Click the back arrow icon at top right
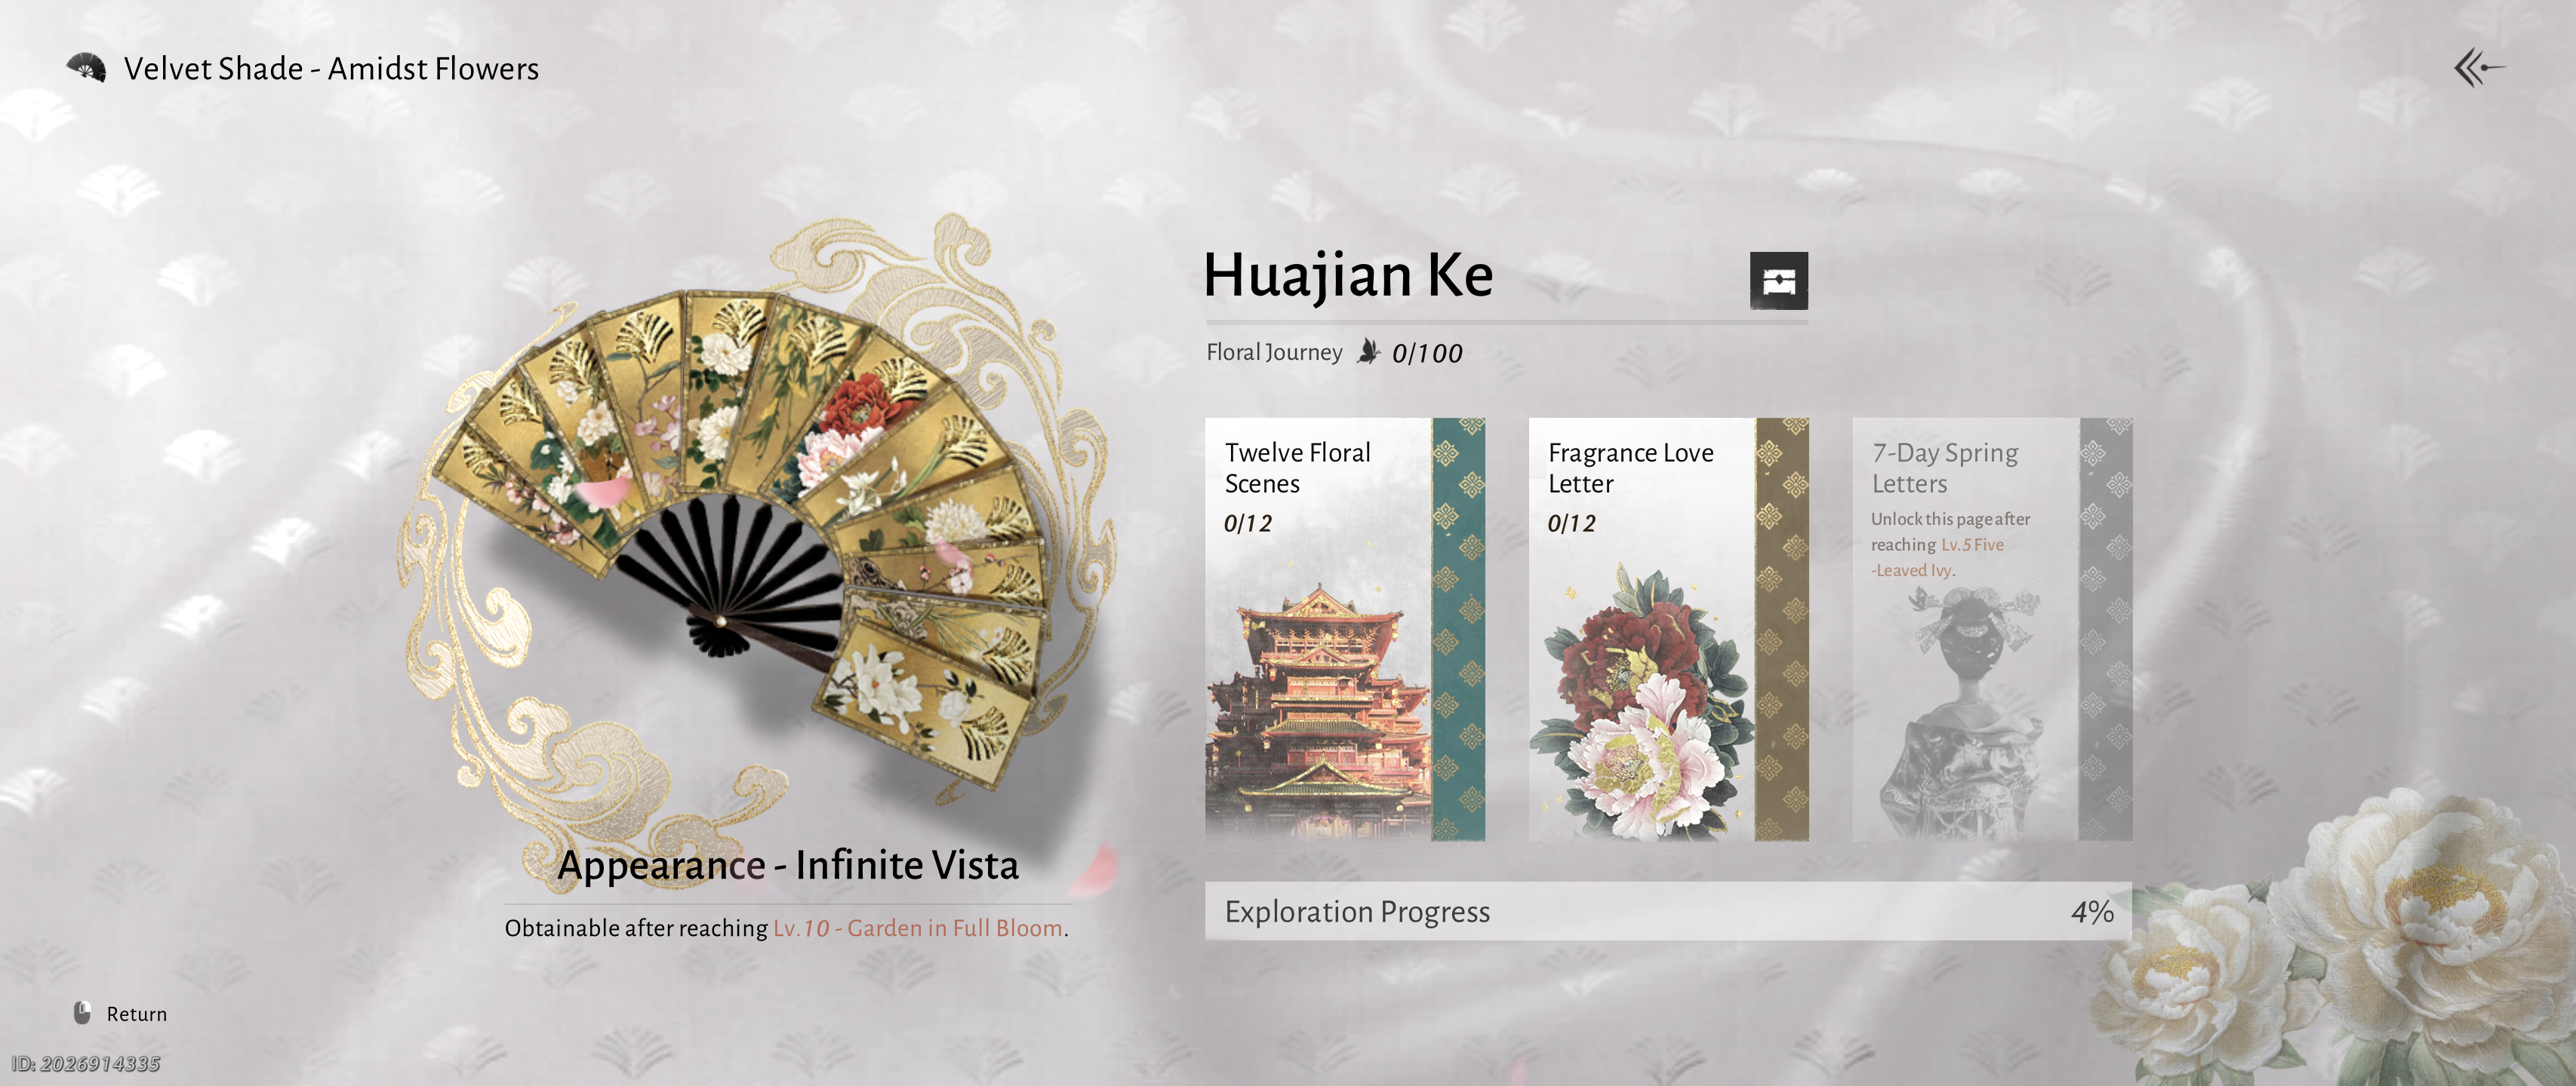This screenshot has width=2576, height=1086. click(2479, 68)
